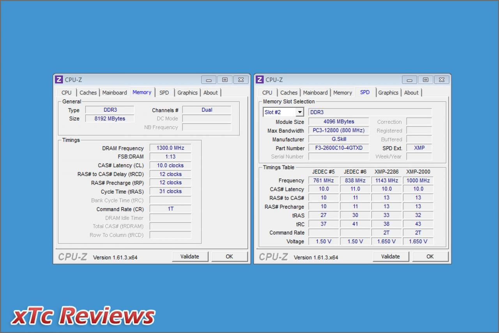Viewport: 499px width, 333px height.
Task: Click the 1143 MHz XMP-2286 frequency
Action: (x=387, y=180)
